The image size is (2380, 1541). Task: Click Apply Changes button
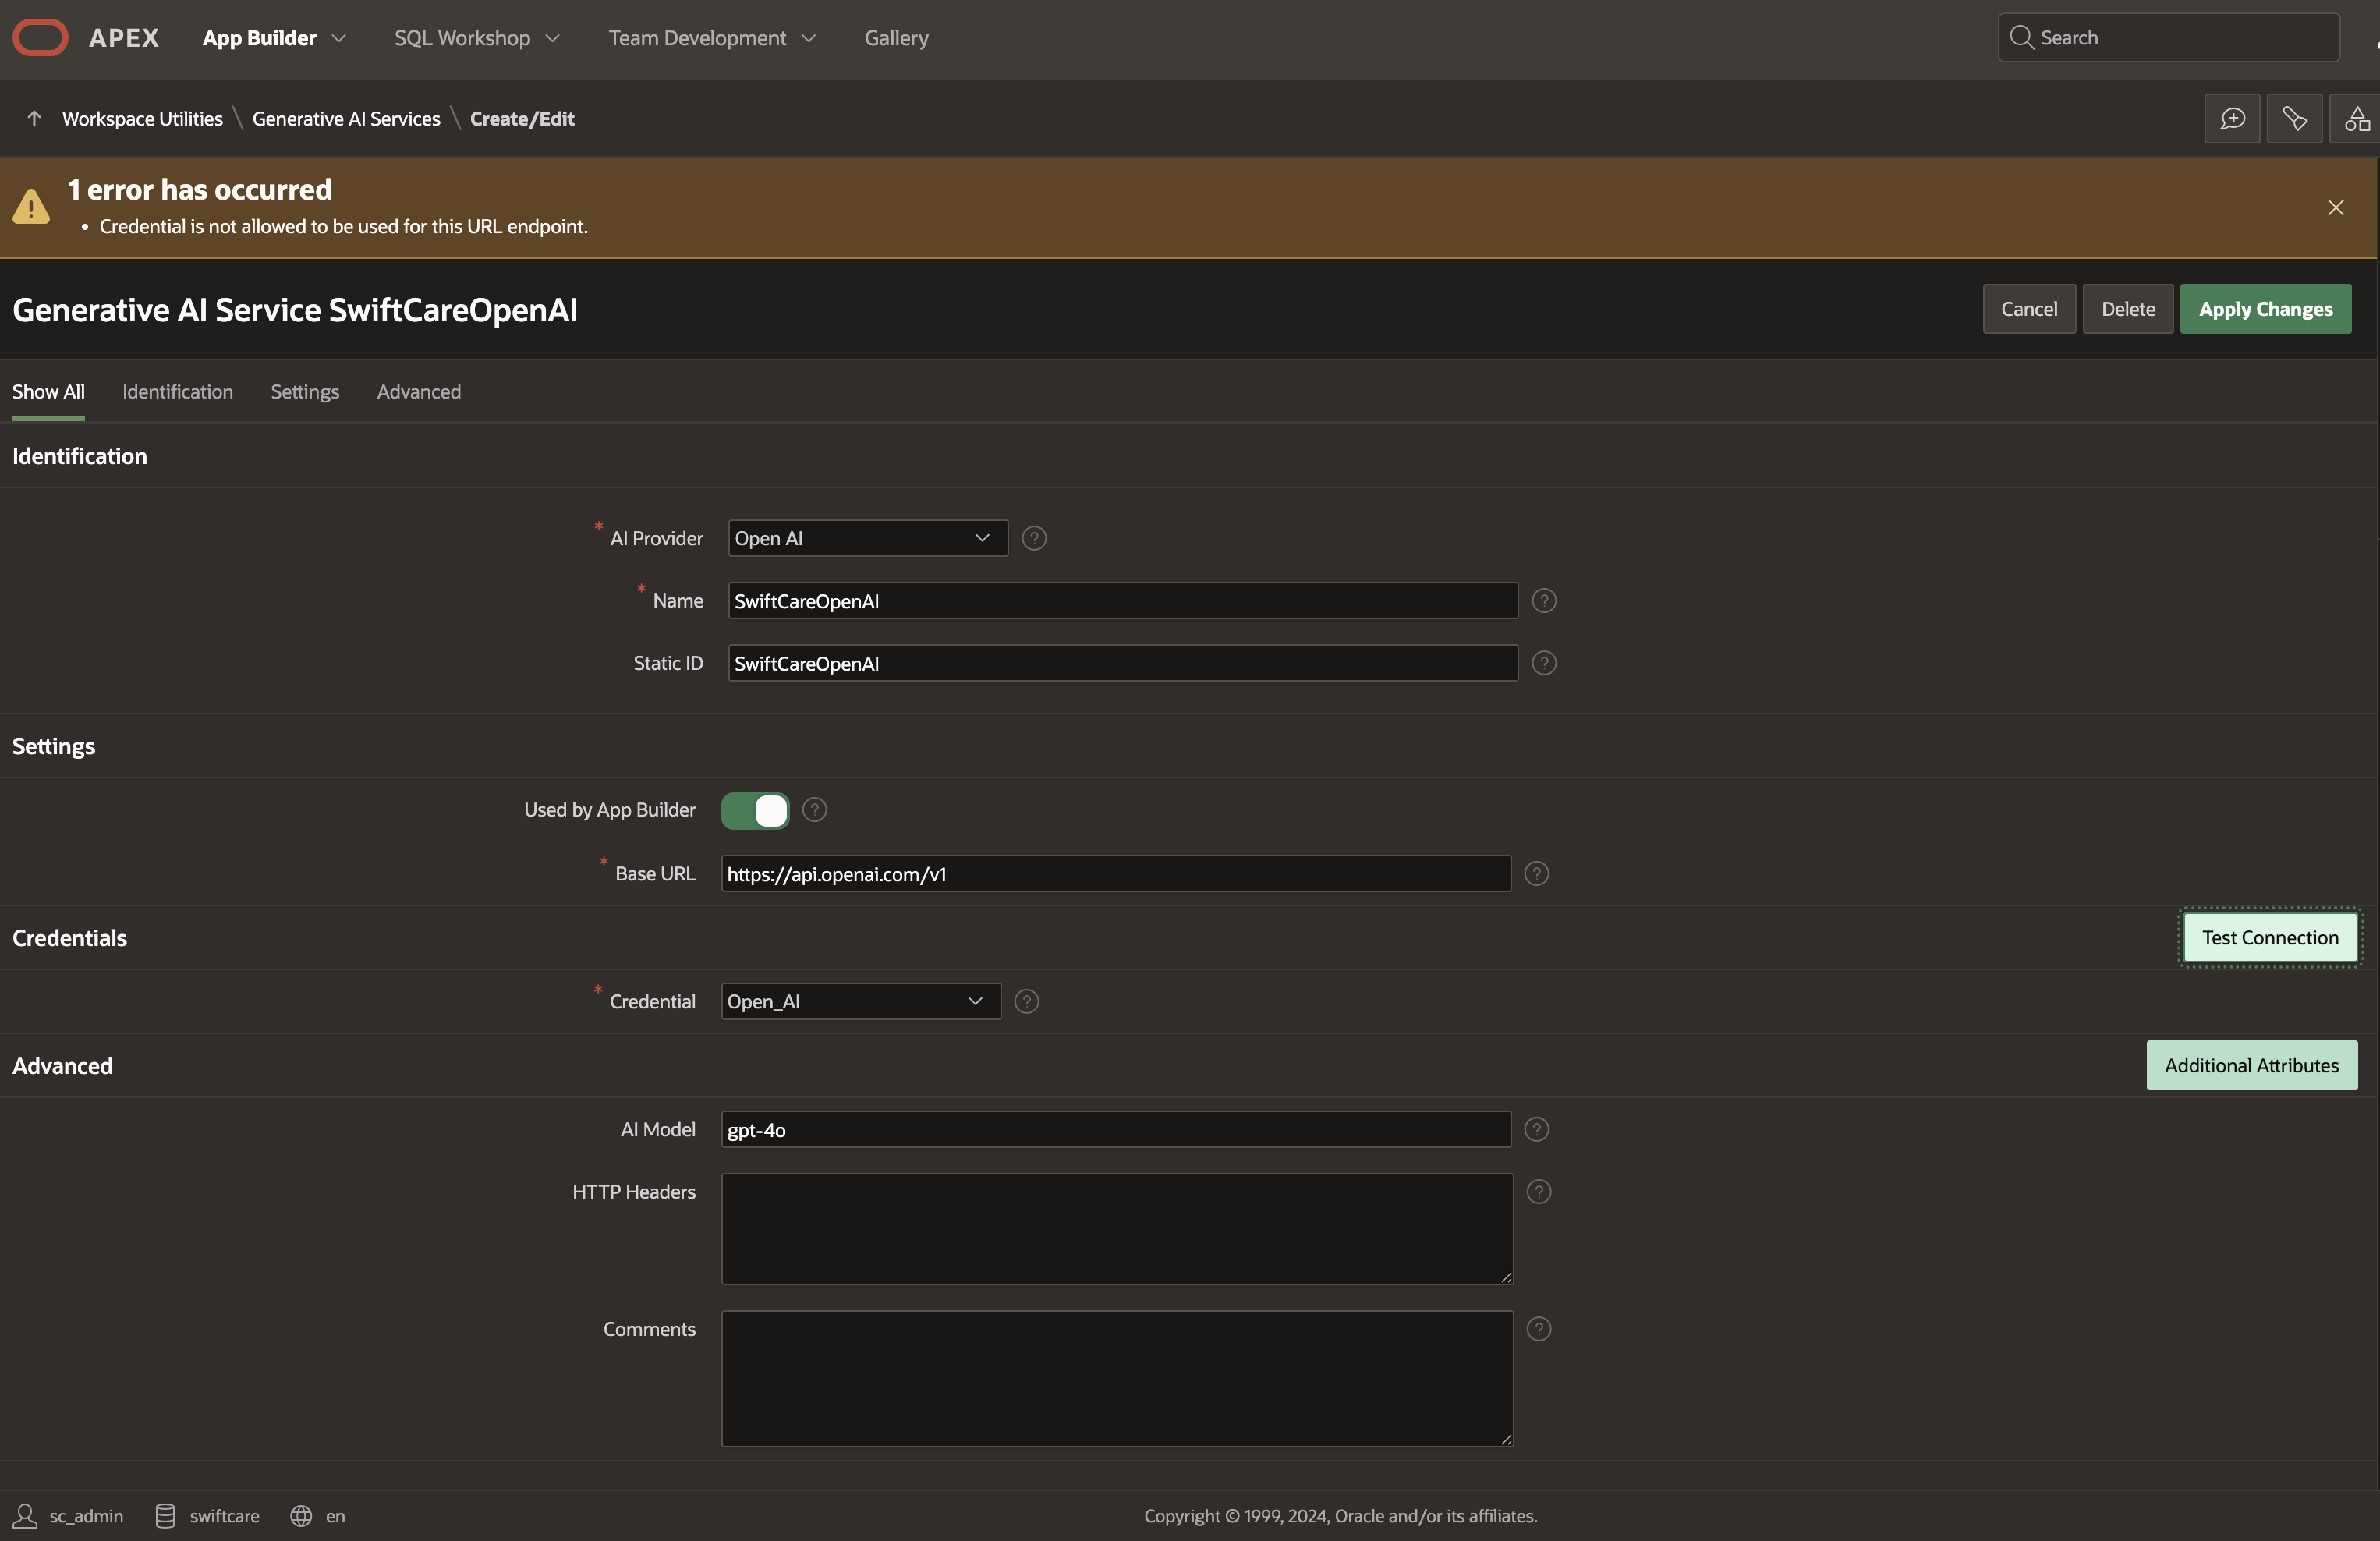[2265, 309]
